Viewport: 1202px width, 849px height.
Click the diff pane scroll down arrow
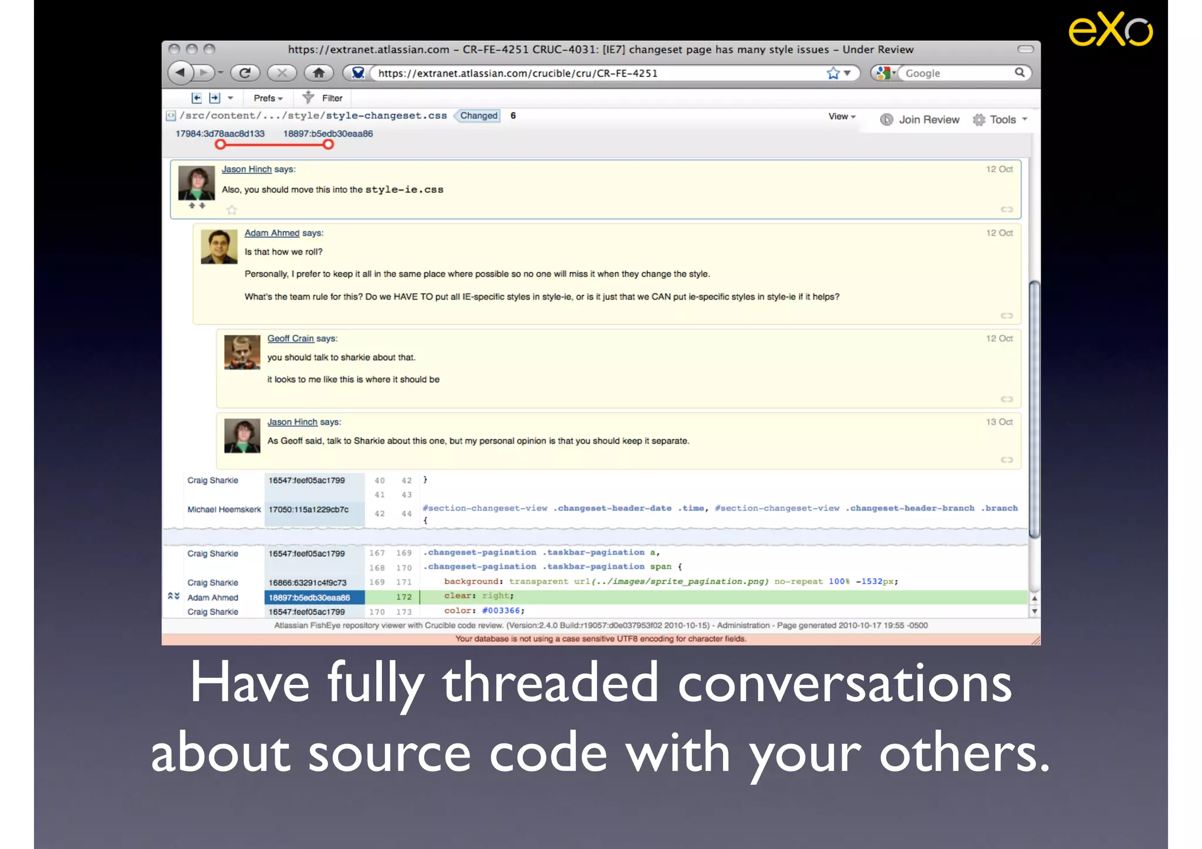tap(1034, 612)
